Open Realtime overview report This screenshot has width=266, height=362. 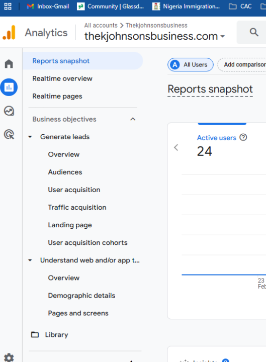tap(62, 79)
